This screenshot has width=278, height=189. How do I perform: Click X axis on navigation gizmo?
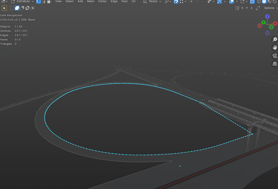pyautogui.click(x=275, y=23)
